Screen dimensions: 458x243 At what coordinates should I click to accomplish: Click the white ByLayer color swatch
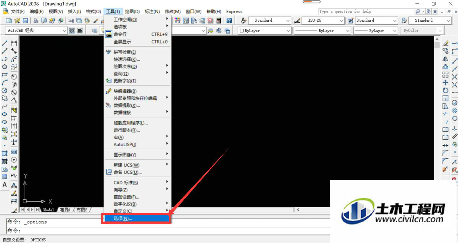coord(241,31)
